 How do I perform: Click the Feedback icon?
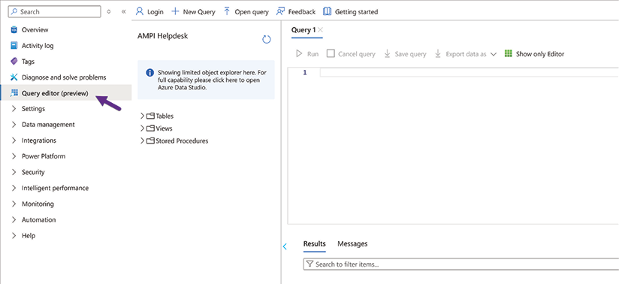click(281, 11)
